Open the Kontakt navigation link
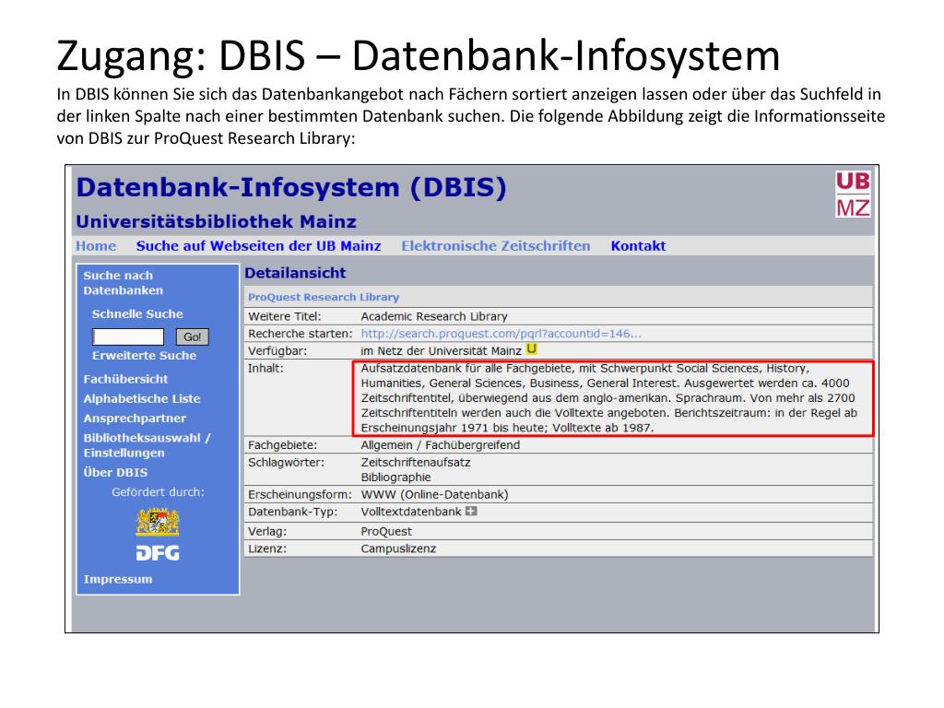Image resolution: width=944 pixels, height=708 pixels. pyautogui.click(x=638, y=245)
